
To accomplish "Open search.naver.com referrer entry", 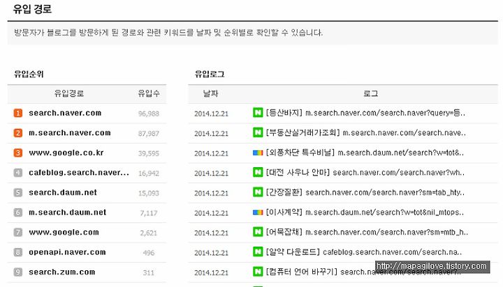I will pyautogui.click(x=65, y=113).
